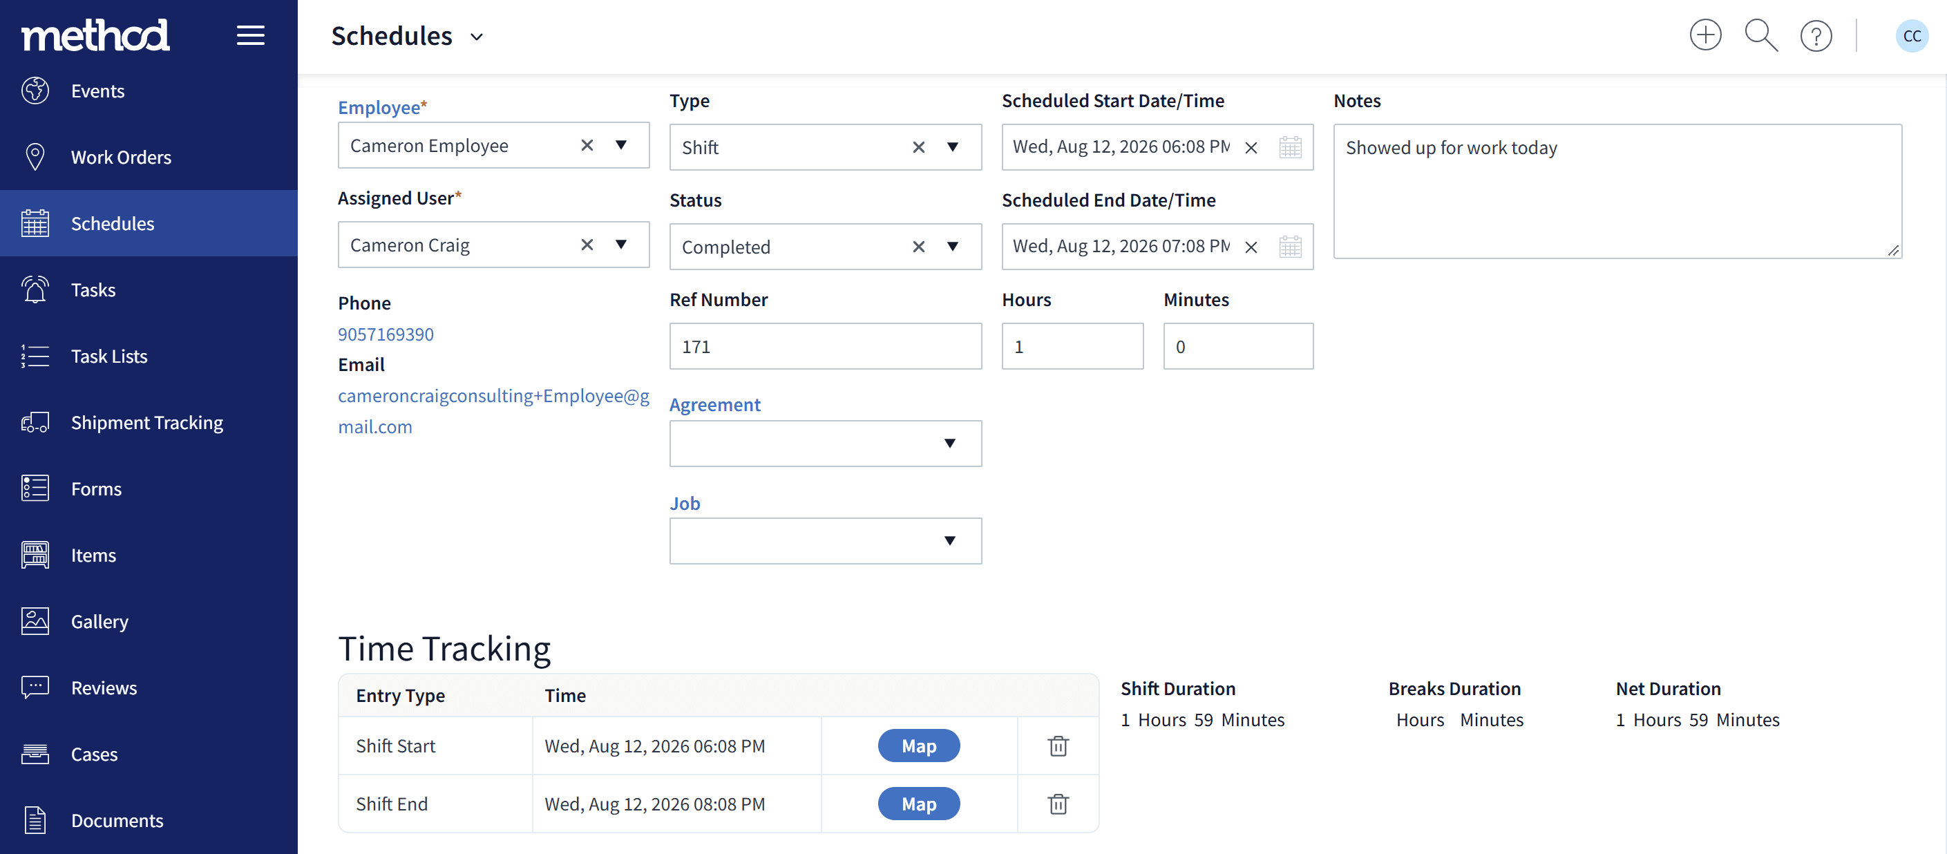
Task: Click the method logo
Action: point(95,35)
